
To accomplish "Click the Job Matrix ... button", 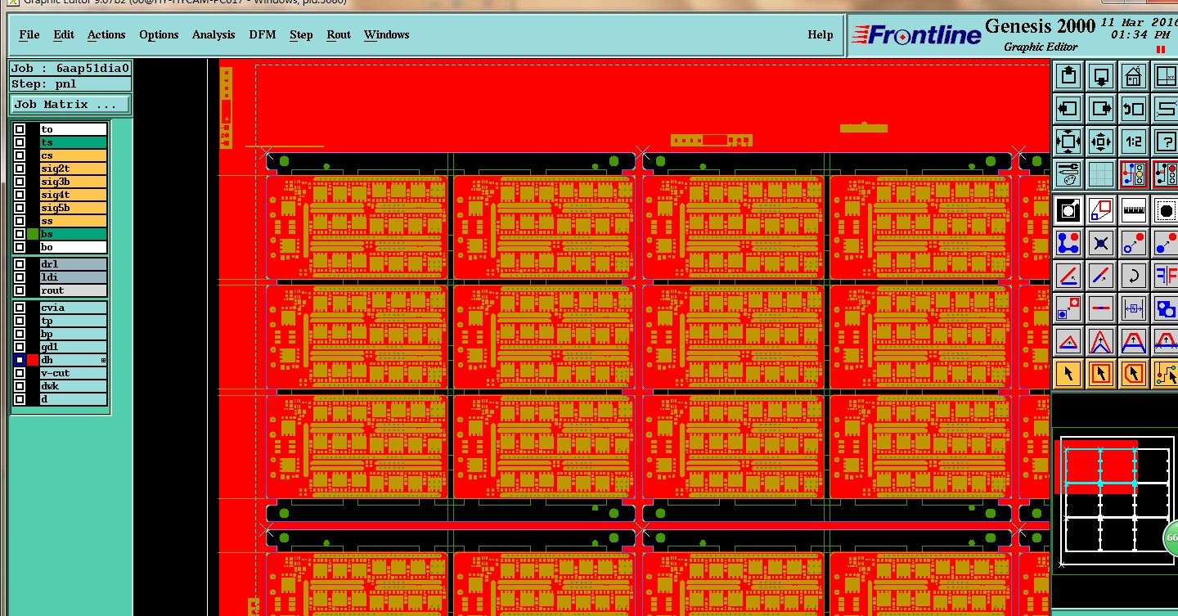I will (x=70, y=105).
